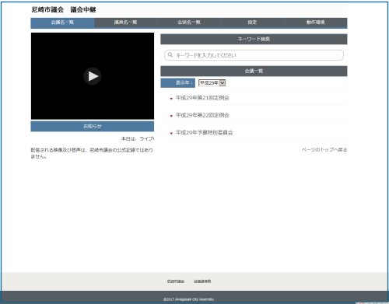Click the 尼崎市議会 議会中継 page title
The image size is (389, 304).
[x=64, y=10]
